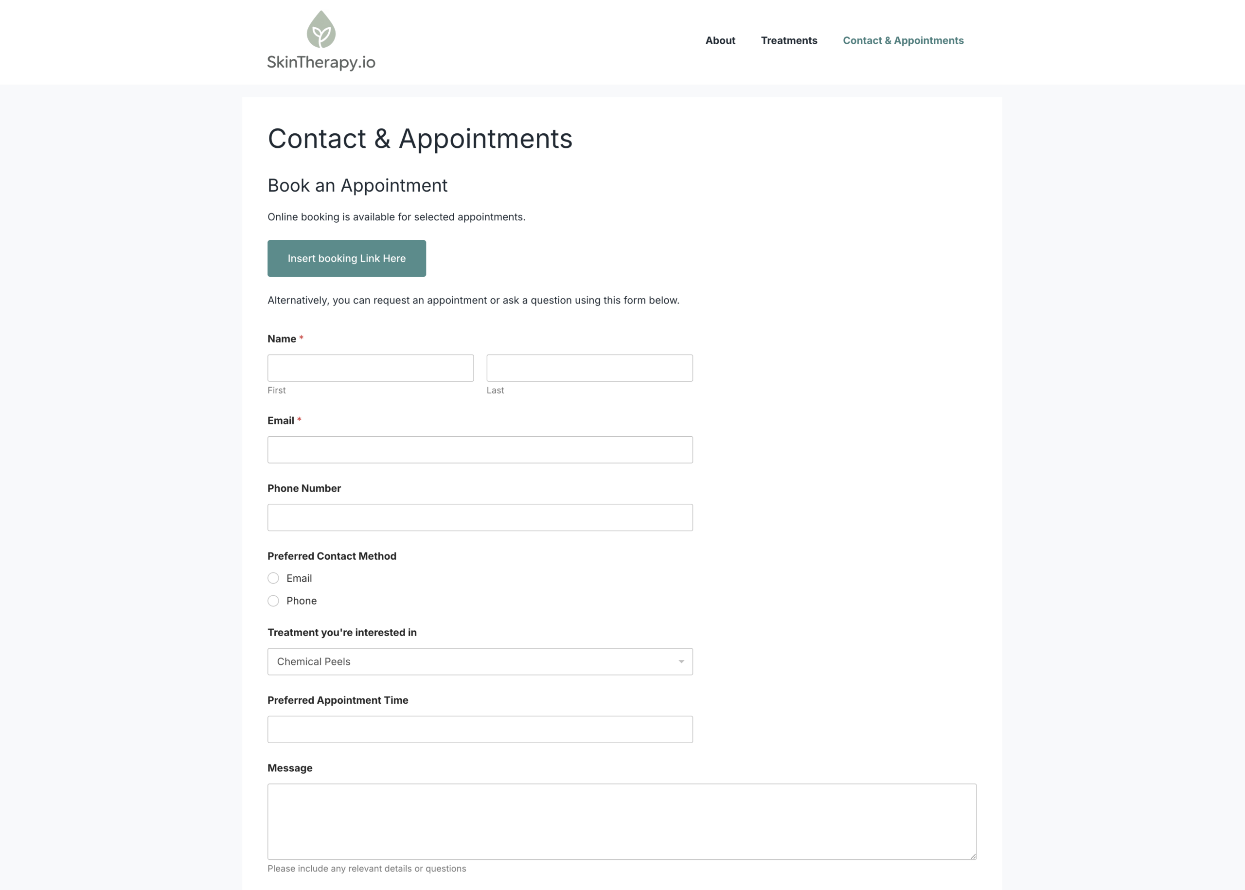This screenshot has width=1245, height=890.
Task: Choose the Phone radio button circle
Action: click(x=273, y=601)
